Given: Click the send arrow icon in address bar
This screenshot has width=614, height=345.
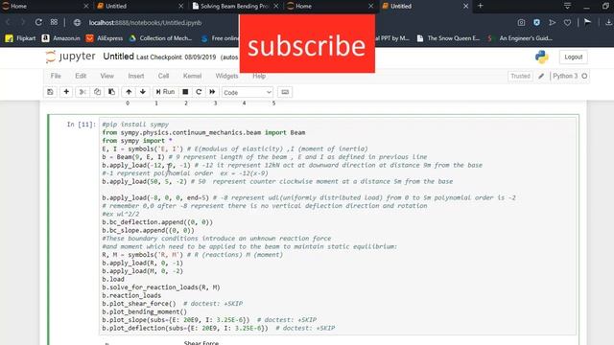Looking at the screenshot, I should (553, 23).
